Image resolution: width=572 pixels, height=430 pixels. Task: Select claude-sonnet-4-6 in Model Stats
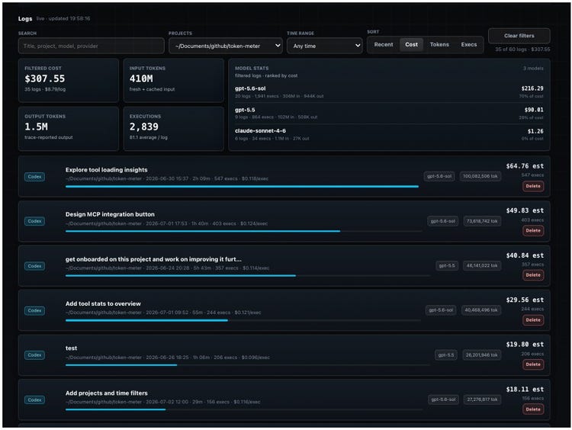[x=389, y=135]
